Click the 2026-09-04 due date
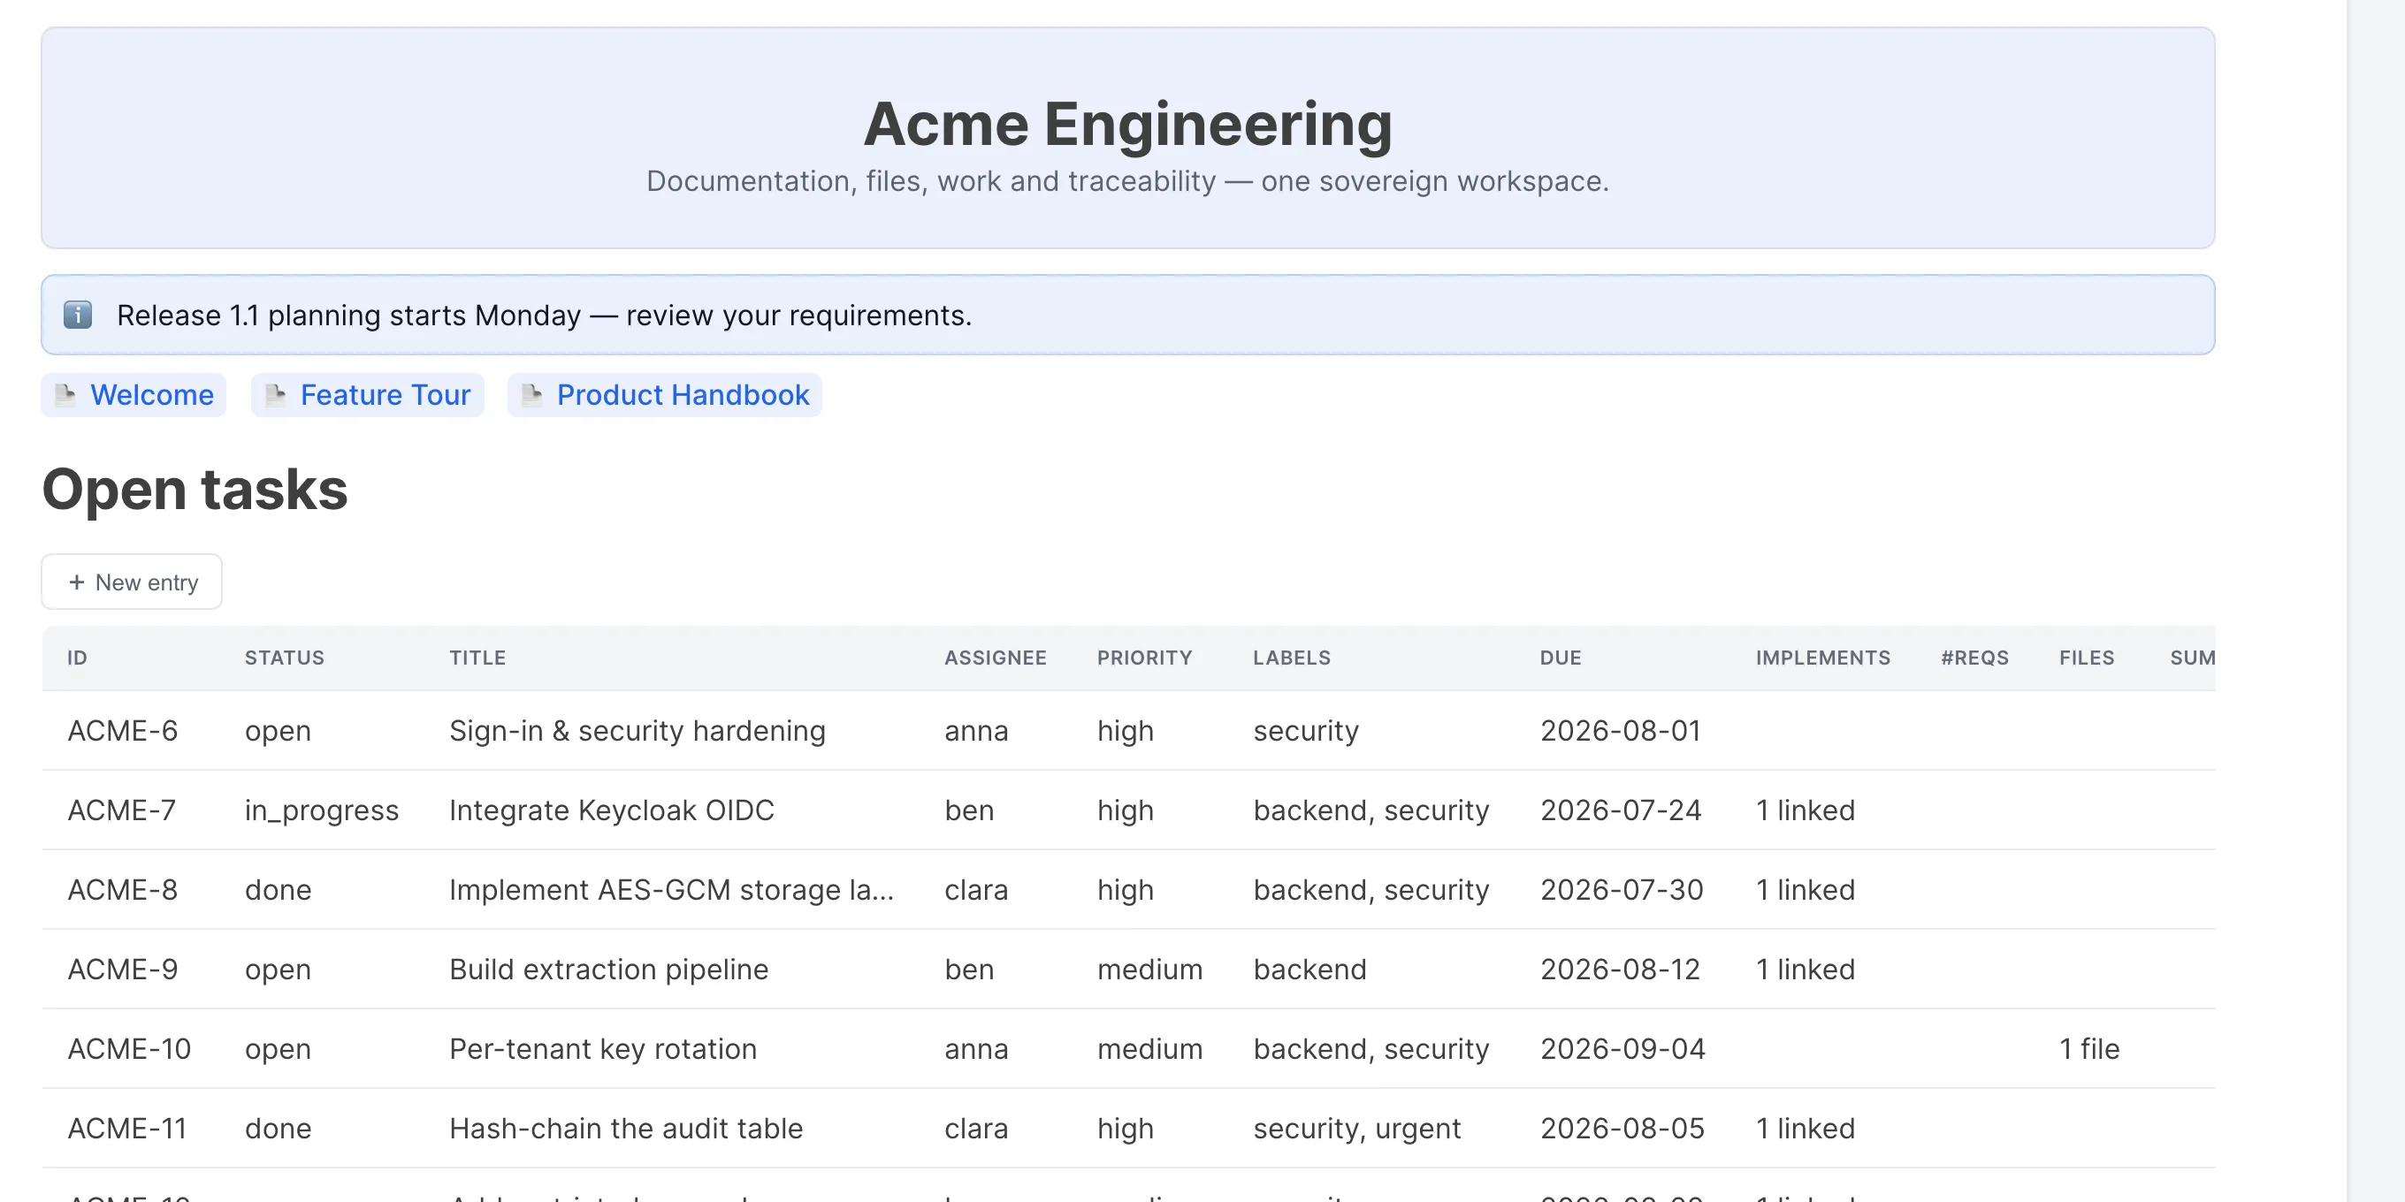The height and width of the screenshot is (1202, 2405). click(x=1622, y=1048)
